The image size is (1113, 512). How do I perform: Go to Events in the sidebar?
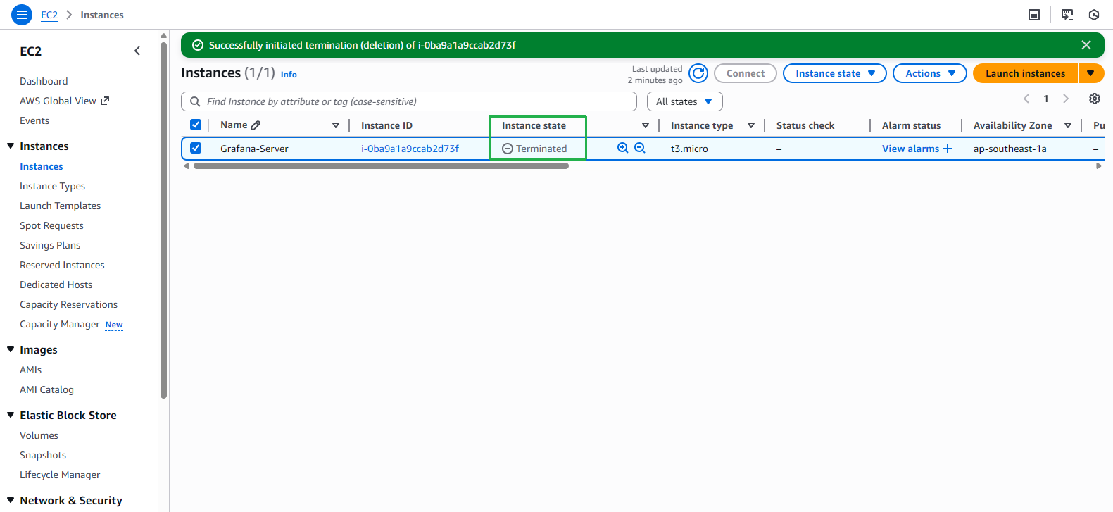pos(34,120)
